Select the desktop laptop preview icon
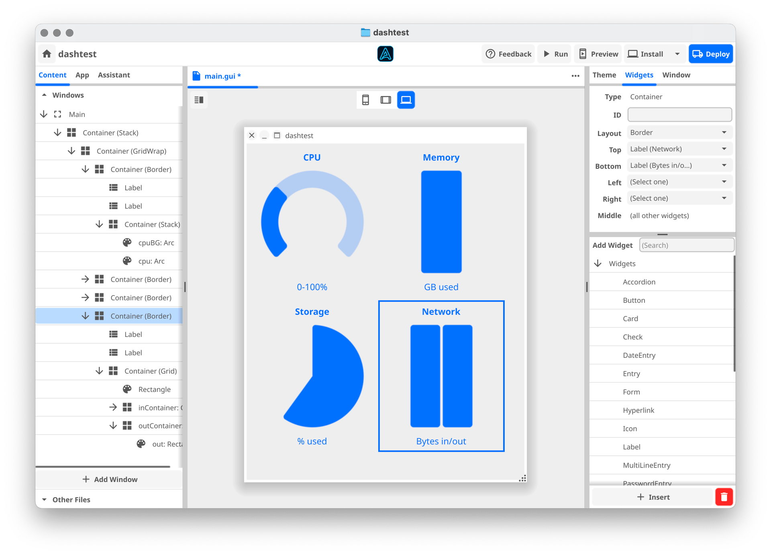 pos(406,100)
